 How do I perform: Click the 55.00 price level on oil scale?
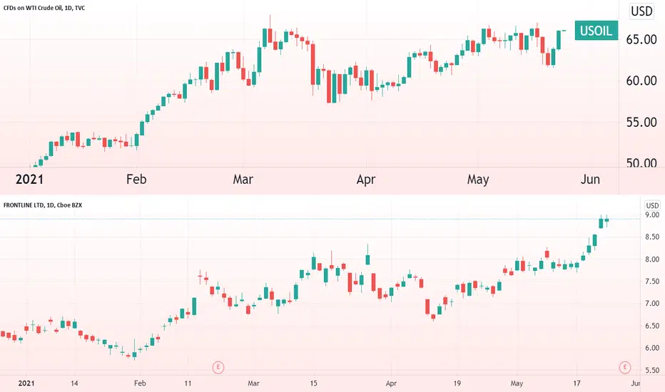(x=641, y=123)
